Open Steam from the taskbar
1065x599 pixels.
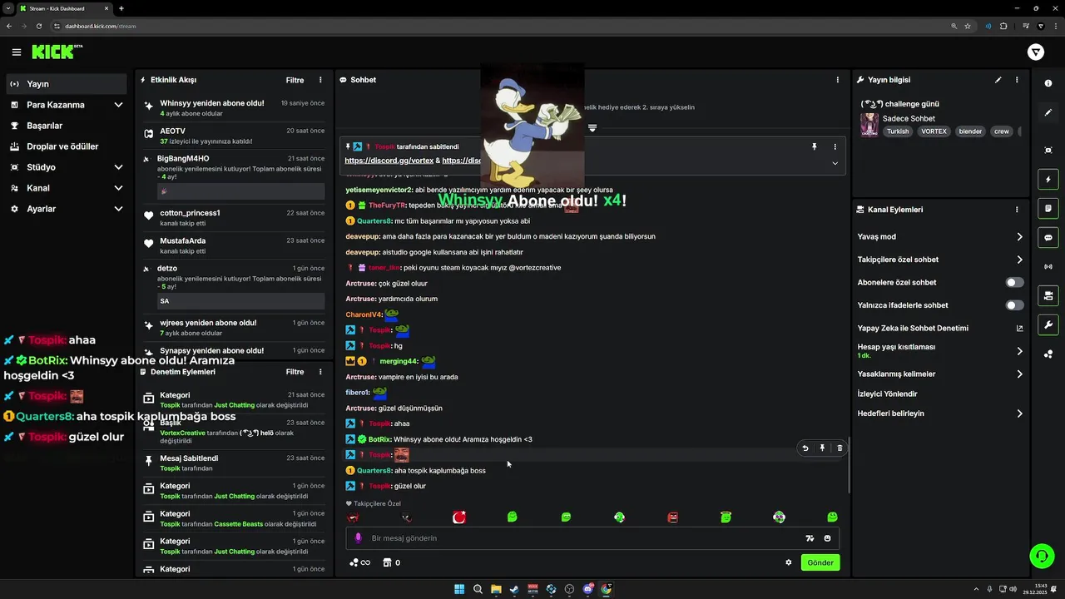pyautogui.click(x=514, y=590)
